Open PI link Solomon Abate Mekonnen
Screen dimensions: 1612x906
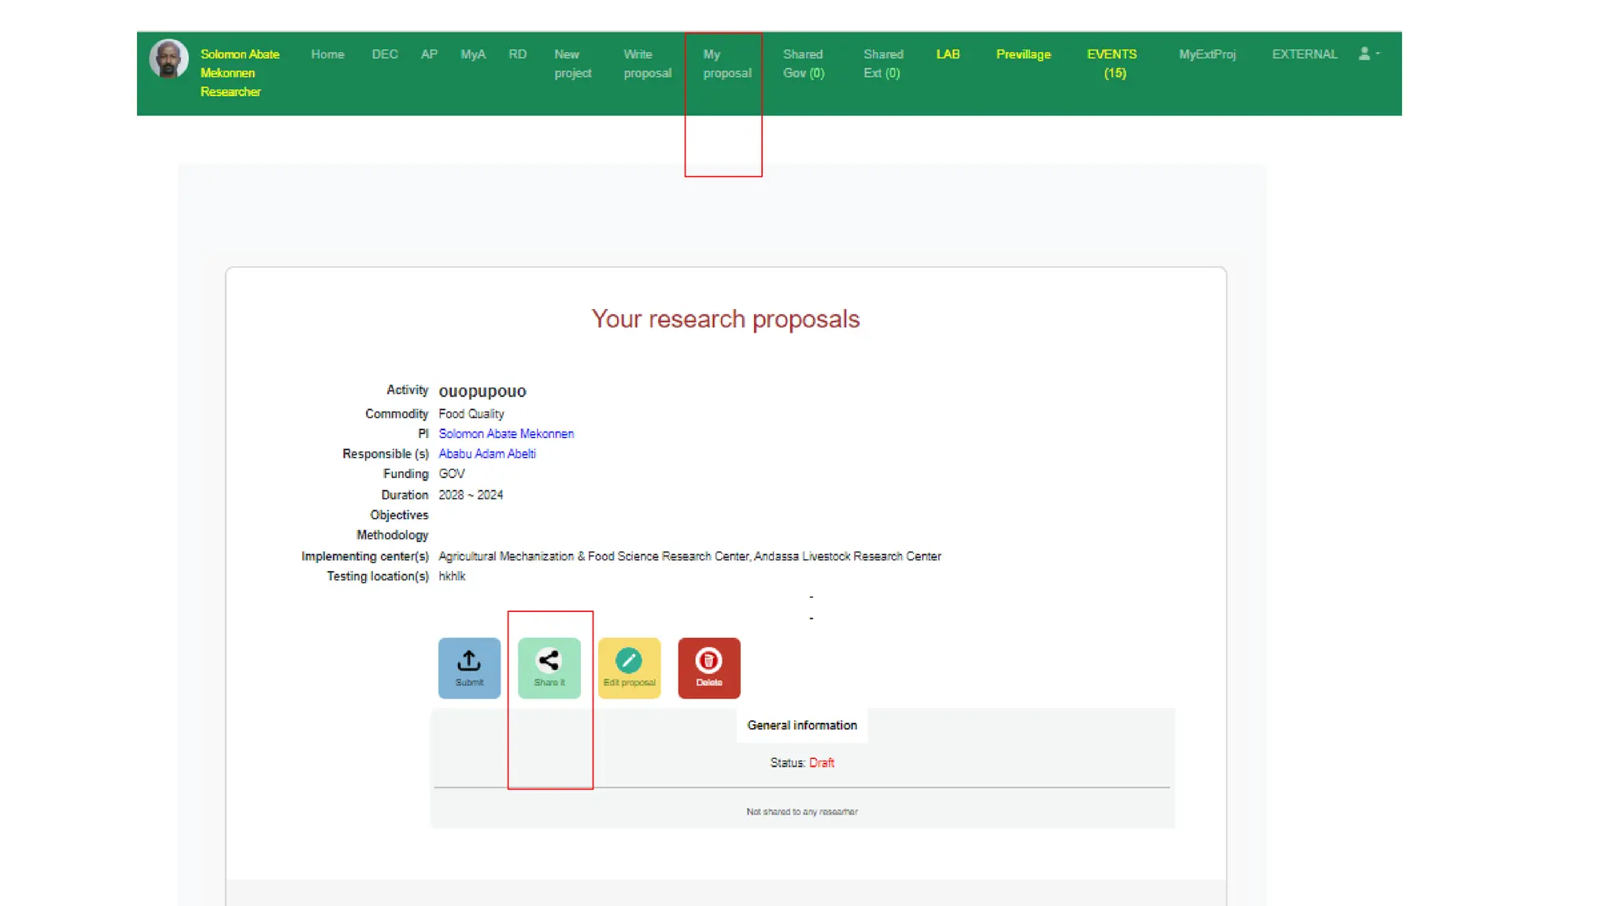pyautogui.click(x=506, y=433)
